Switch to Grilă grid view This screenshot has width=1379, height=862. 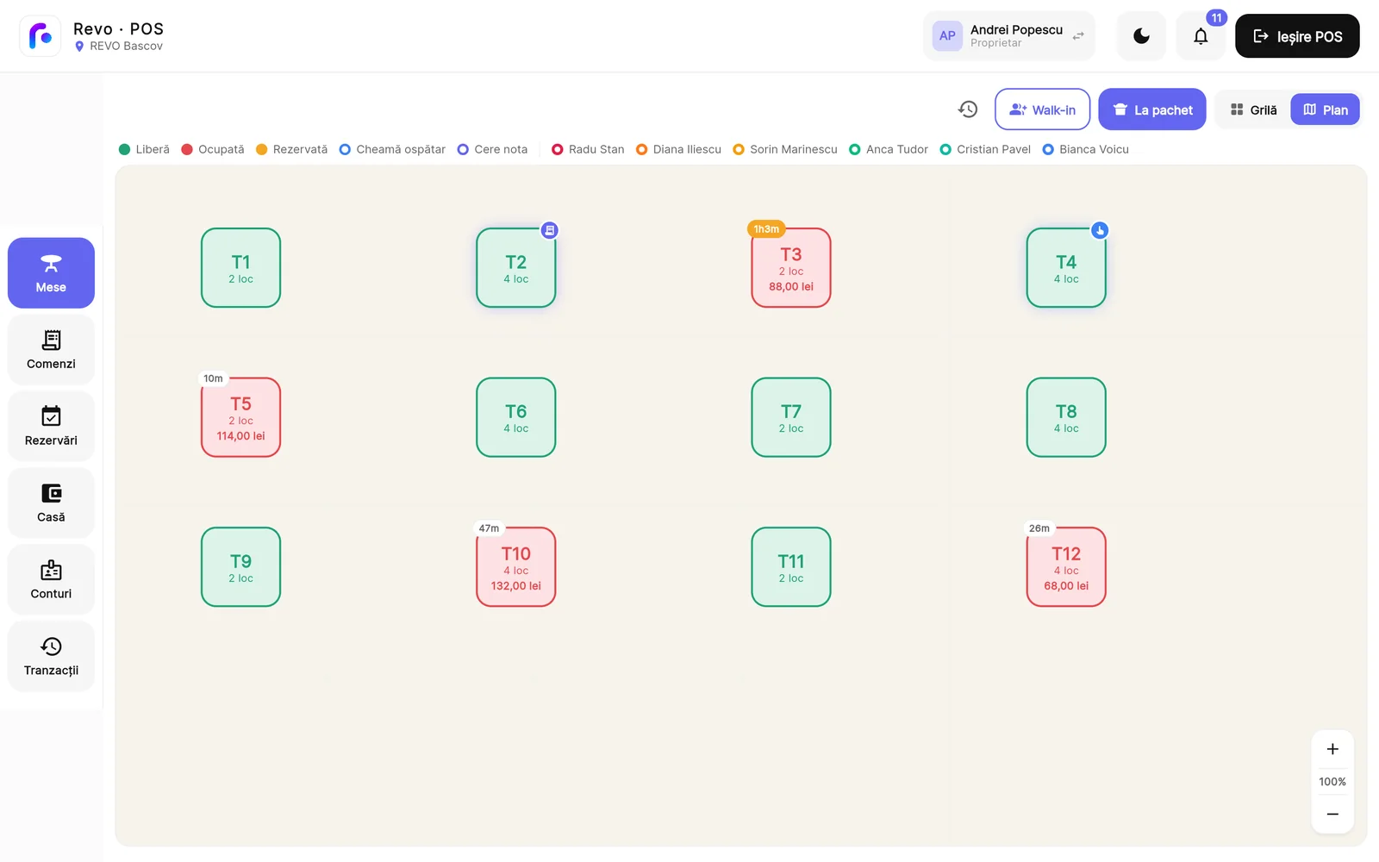[1253, 109]
